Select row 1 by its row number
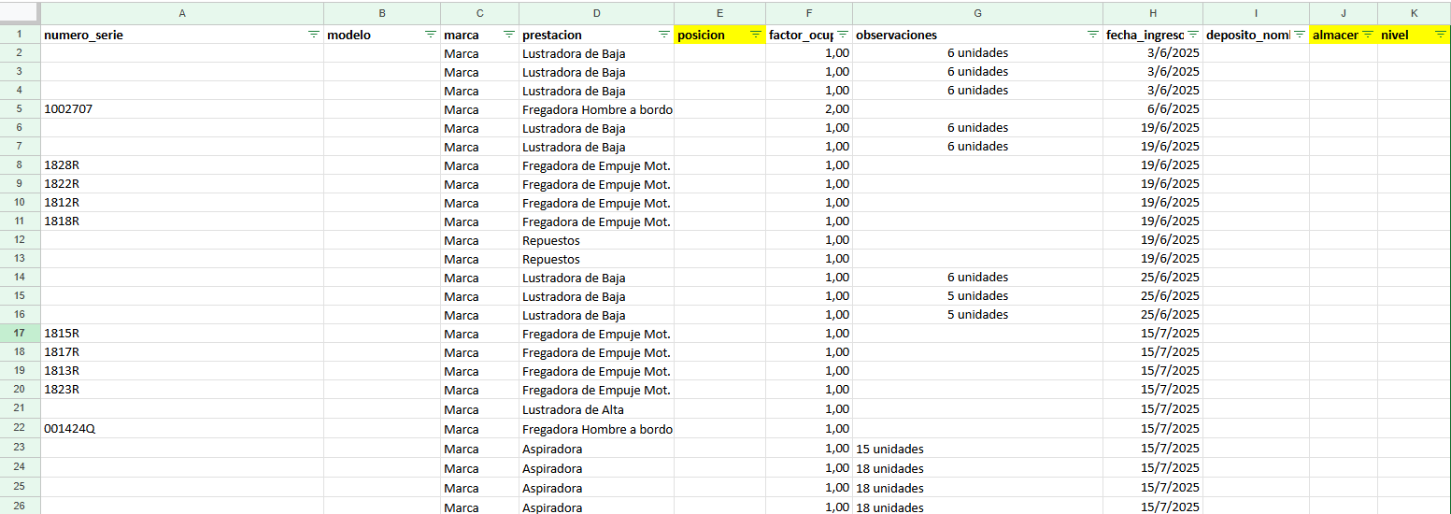 click(20, 35)
